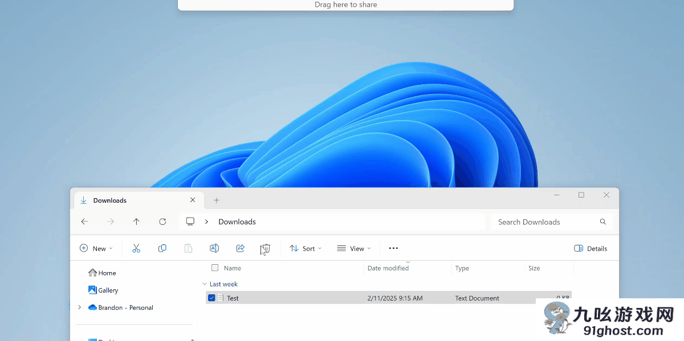Expand the Brandon - Personal tree node

pyautogui.click(x=79, y=307)
